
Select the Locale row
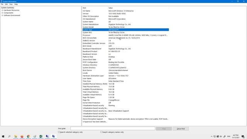125,73
